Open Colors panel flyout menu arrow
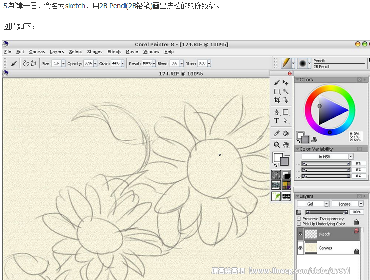Image resolution: width=370 pixels, height=280 pixels. 365,80
